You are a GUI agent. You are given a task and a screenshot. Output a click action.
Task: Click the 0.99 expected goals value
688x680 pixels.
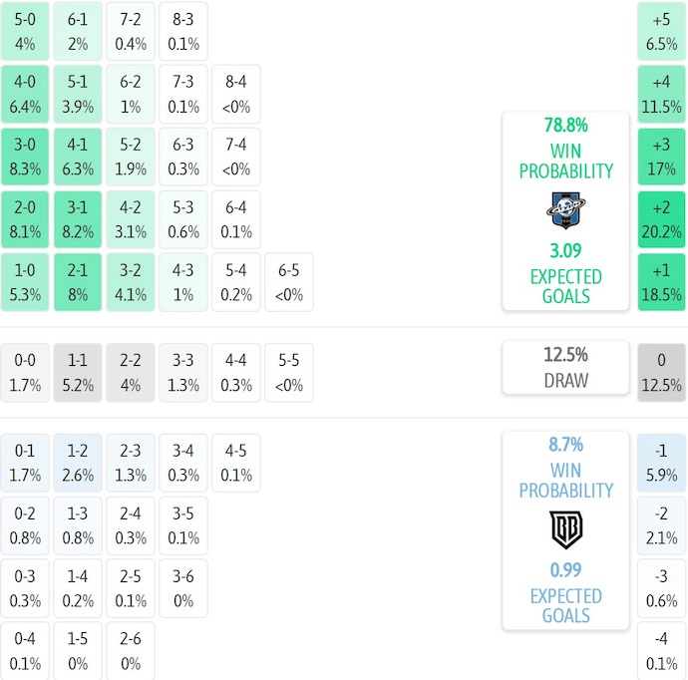click(x=566, y=570)
